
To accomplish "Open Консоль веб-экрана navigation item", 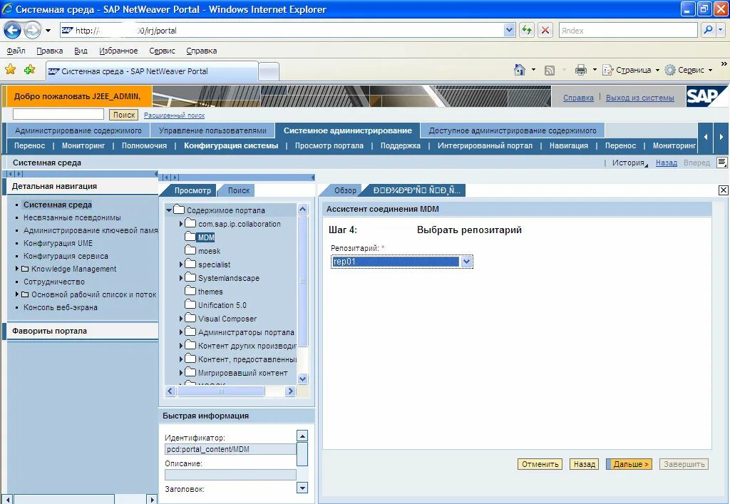I will [x=61, y=307].
